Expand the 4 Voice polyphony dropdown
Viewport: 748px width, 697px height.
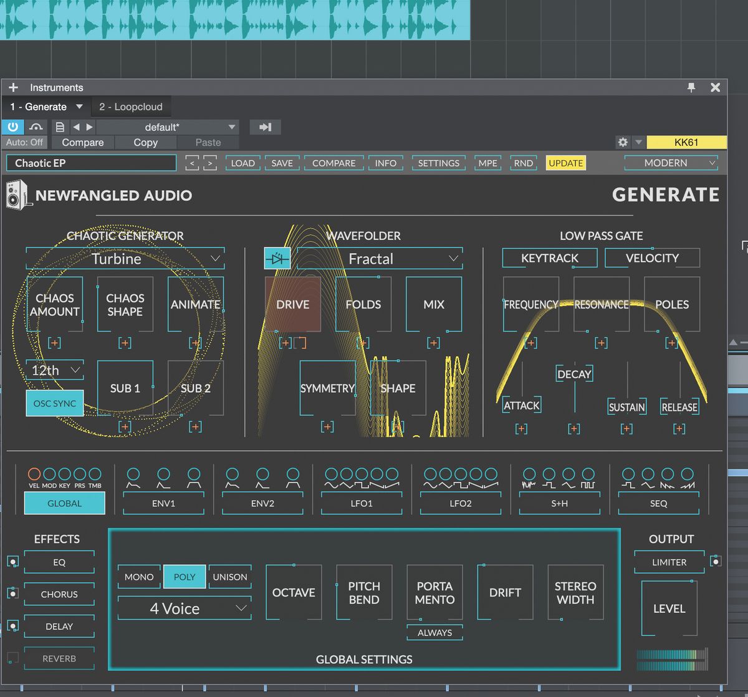(183, 608)
